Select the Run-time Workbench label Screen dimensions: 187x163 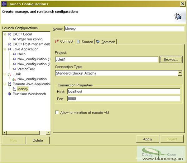[29, 94]
